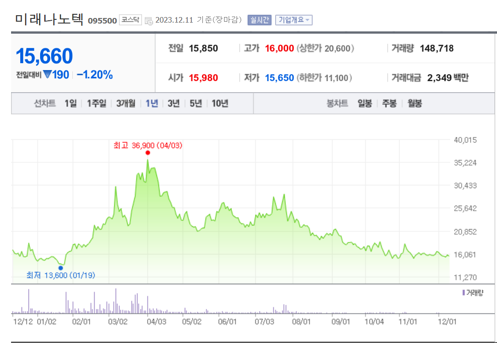Click the 저가 value 15,650
Image resolution: width=497 pixels, height=343 pixels.
click(x=279, y=77)
